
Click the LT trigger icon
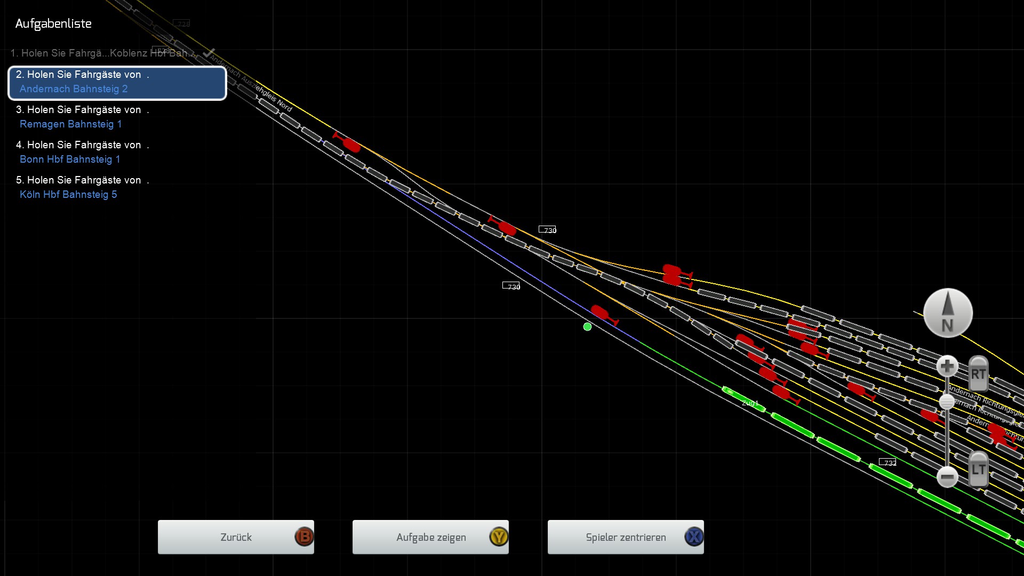[978, 469]
